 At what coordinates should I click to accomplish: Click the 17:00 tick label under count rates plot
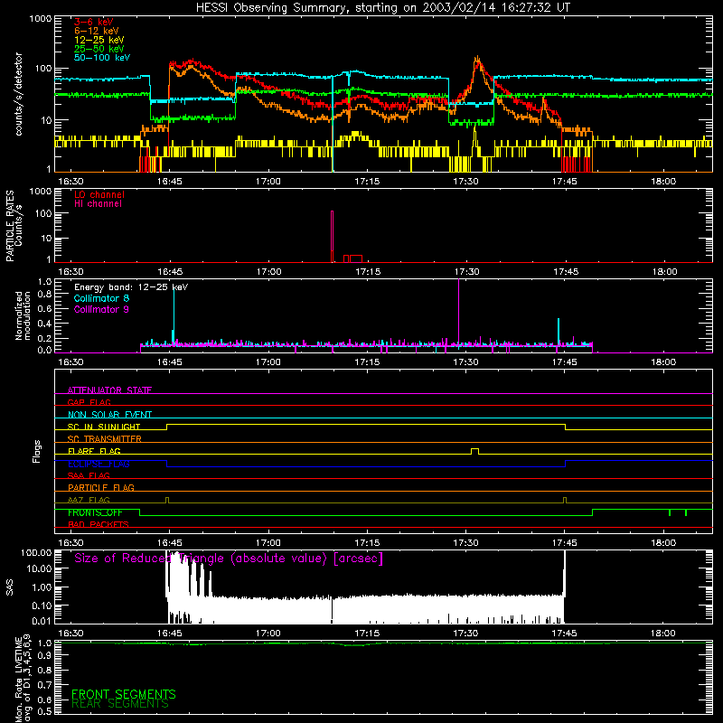click(268, 182)
